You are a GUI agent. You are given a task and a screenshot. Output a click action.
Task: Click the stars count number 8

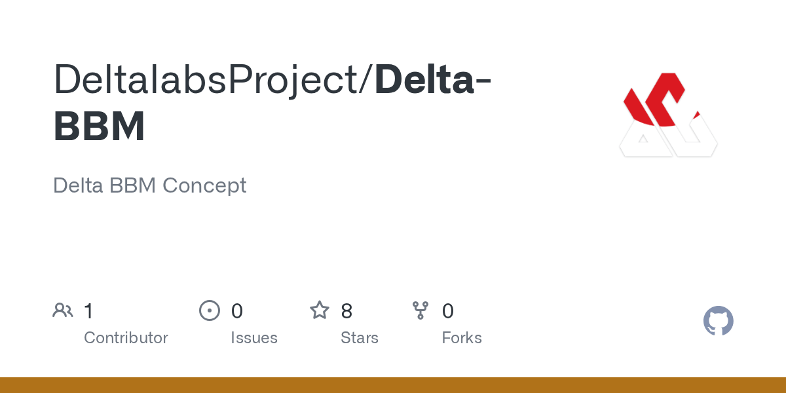(346, 310)
